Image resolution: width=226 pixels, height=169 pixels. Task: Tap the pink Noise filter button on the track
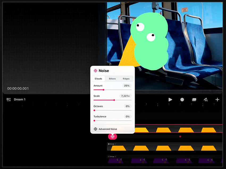point(112,136)
